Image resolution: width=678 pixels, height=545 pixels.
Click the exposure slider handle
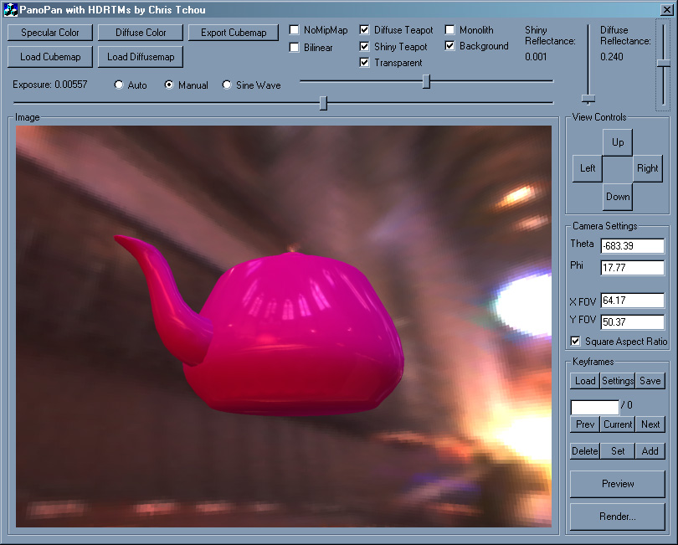[323, 103]
